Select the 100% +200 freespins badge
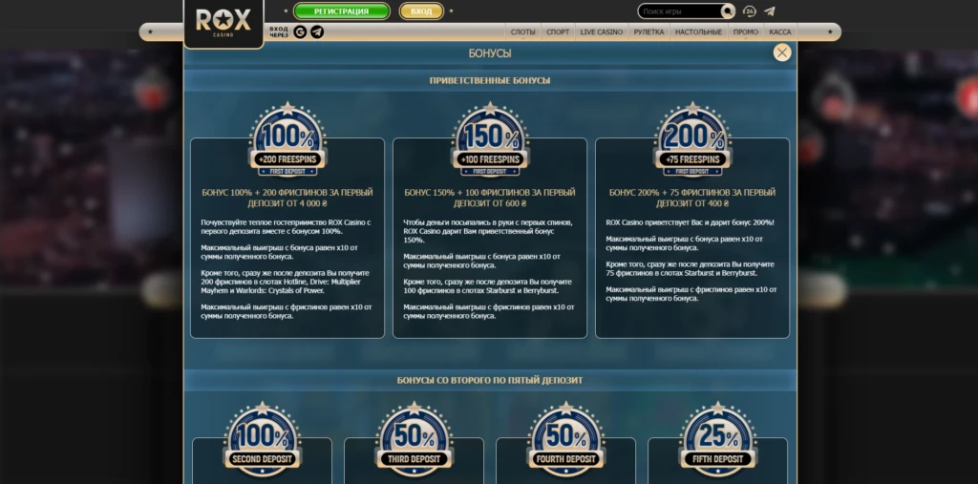 (287, 139)
